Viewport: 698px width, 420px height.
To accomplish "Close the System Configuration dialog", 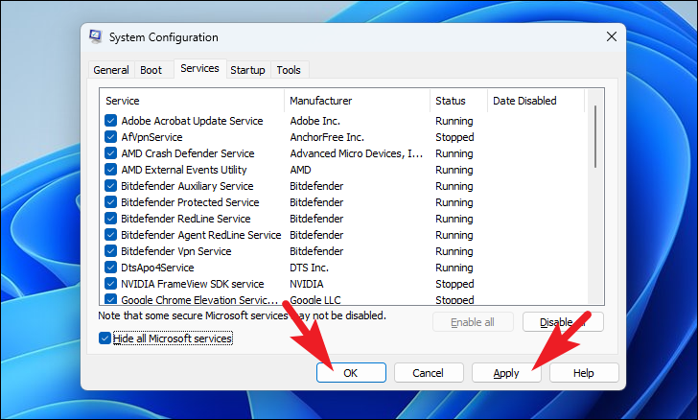I will pos(611,36).
